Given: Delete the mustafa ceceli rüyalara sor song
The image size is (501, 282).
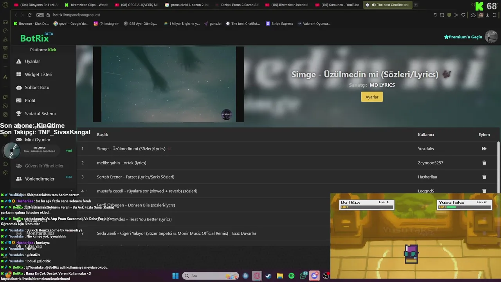Looking at the screenshot, I should click(x=484, y=191).
